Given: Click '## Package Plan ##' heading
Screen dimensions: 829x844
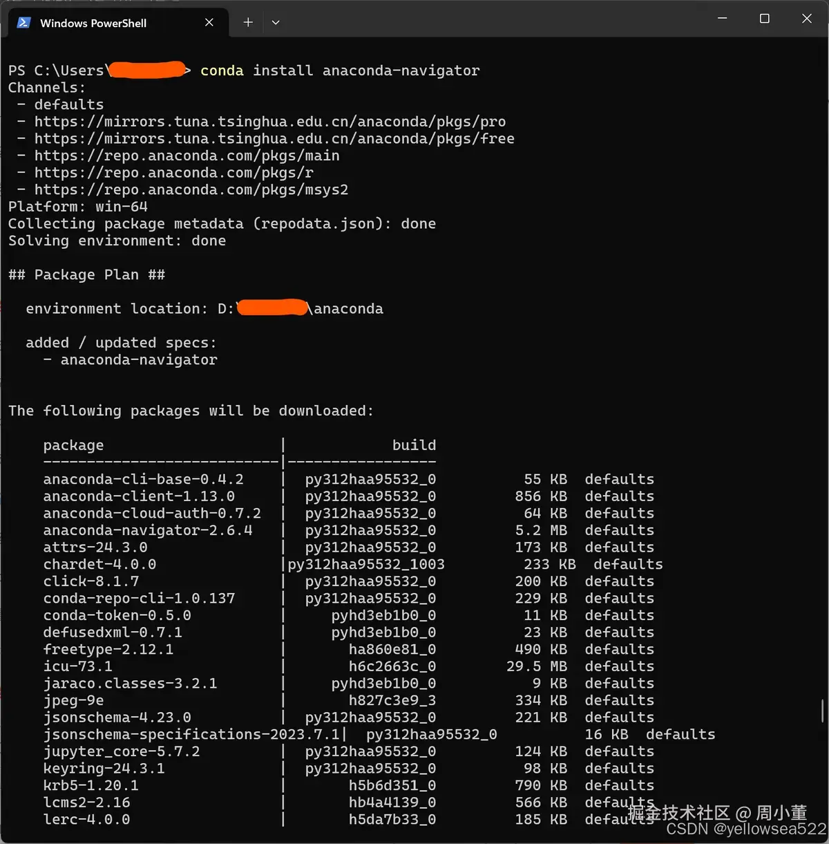Looking at the screenshot, I should pyautogui.click(x=86, y=274).
